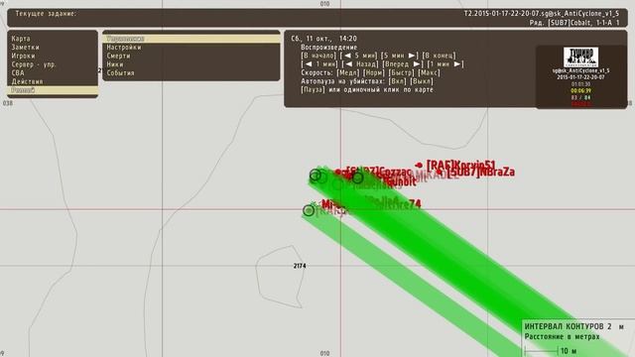Pause the replay with [Пауза]

pyautogui.click(x=313, y=90)
